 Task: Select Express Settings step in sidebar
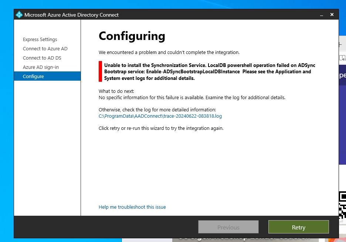[40, 39]
